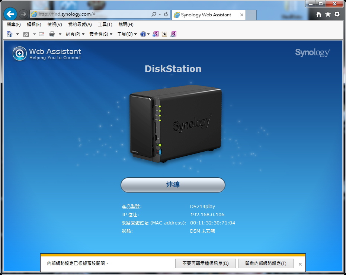Click the blue Help question mark icon
The image size is (346, 275).
coord(143,34)
